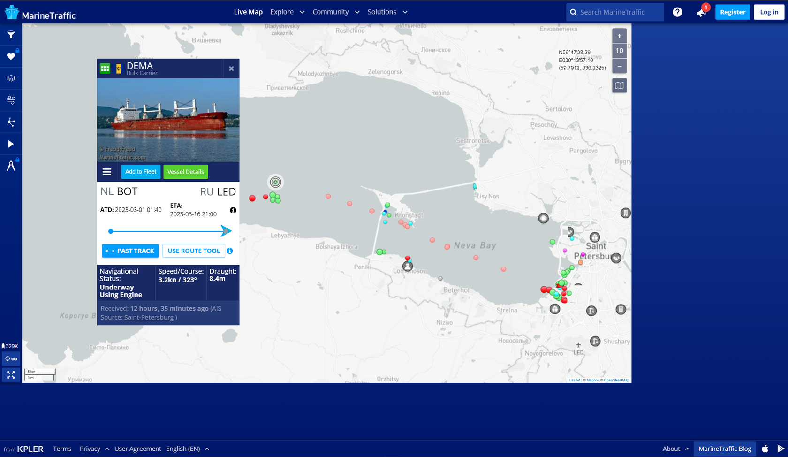Open Vessel Details
This screenshot has height=457, width=788.
coord(186,172)
